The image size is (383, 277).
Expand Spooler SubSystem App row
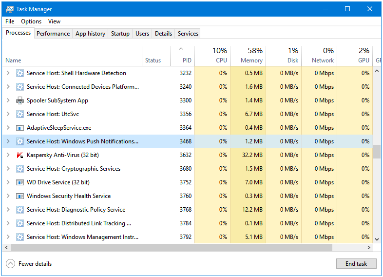[x=8, y=100]
